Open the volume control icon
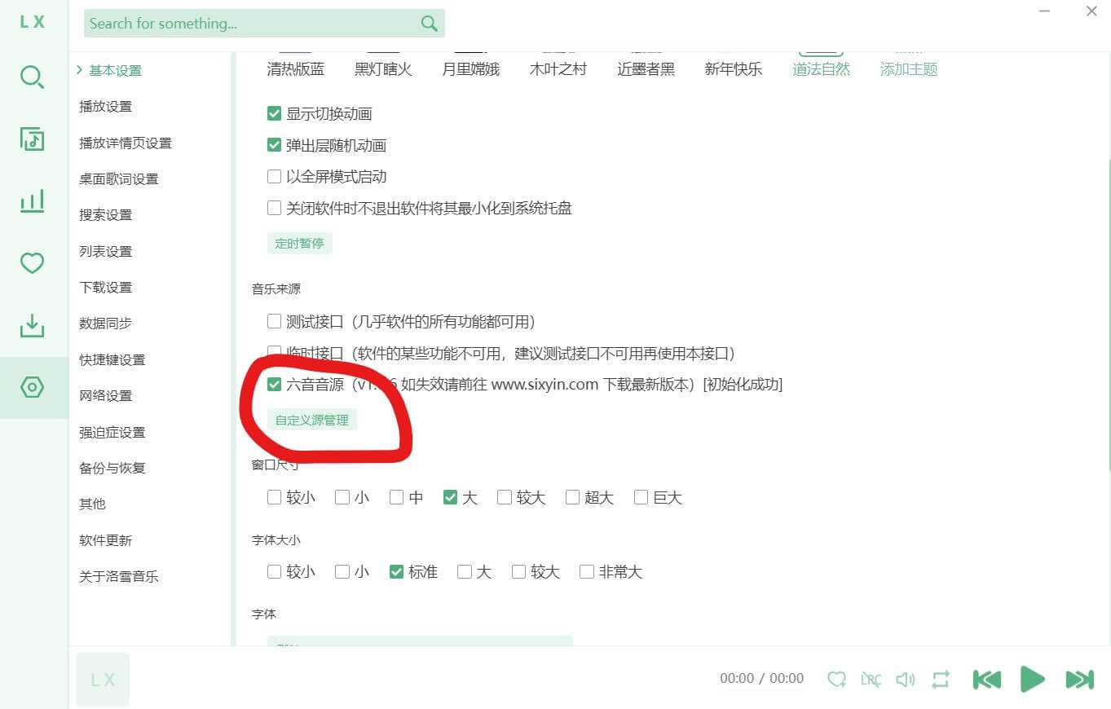 point(906,679)
